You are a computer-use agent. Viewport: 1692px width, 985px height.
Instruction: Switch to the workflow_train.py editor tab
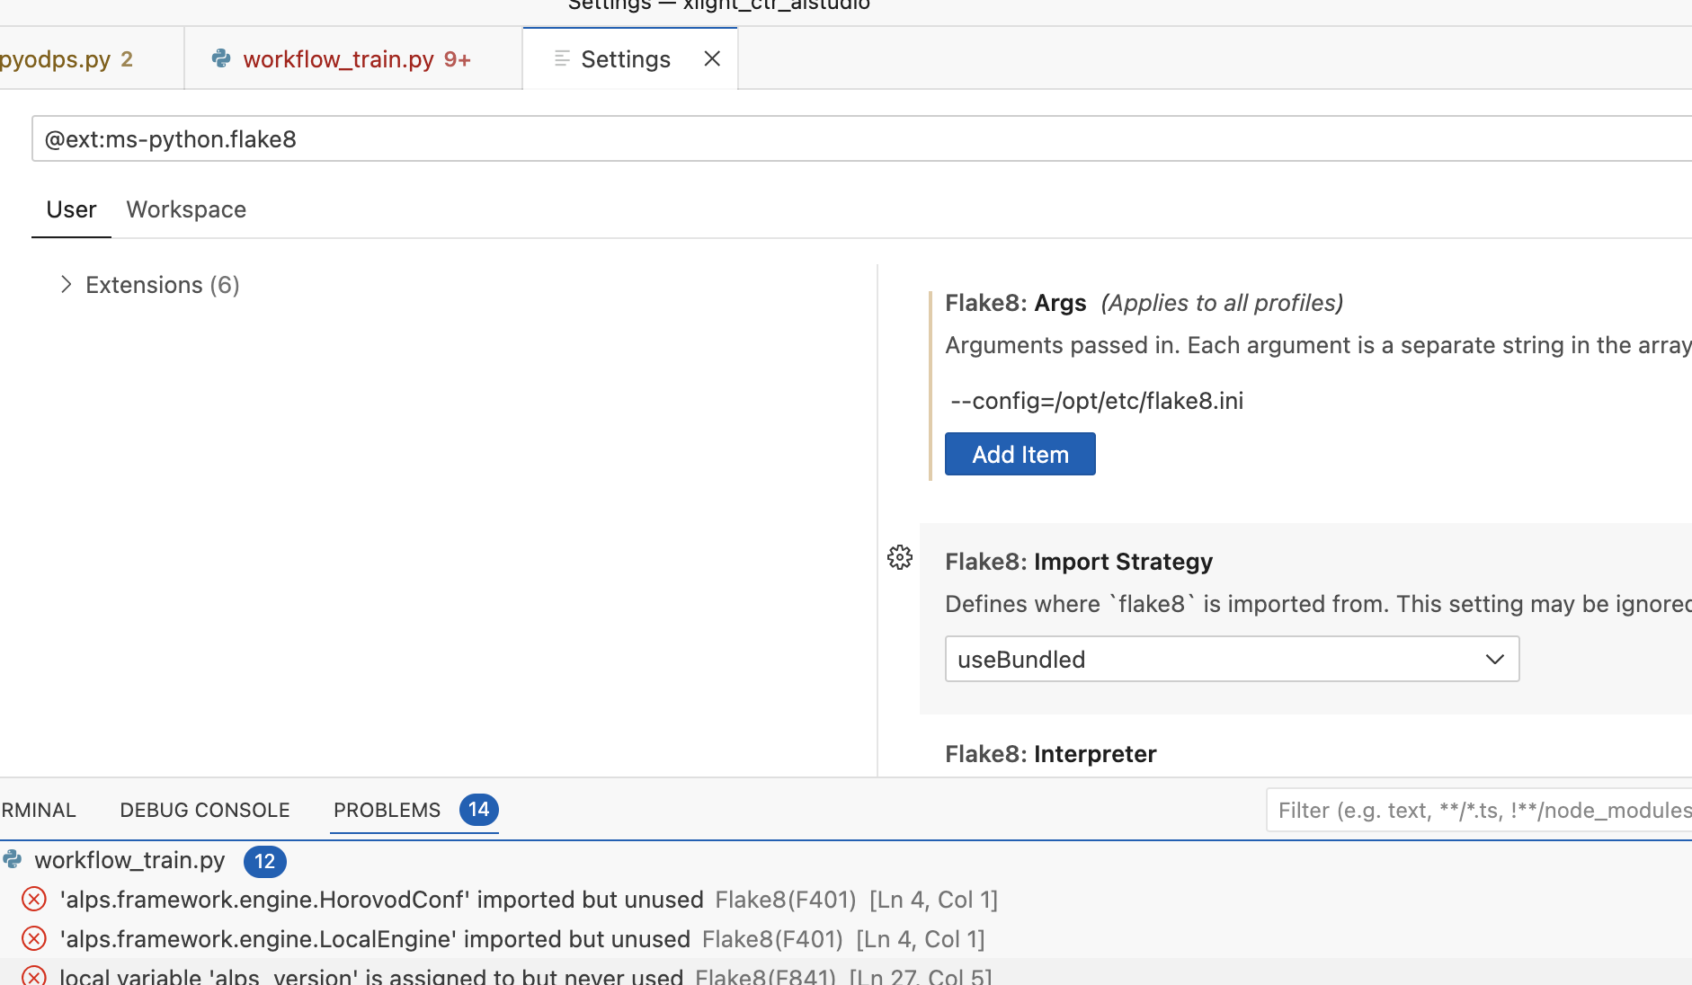(x=338, y=59)
